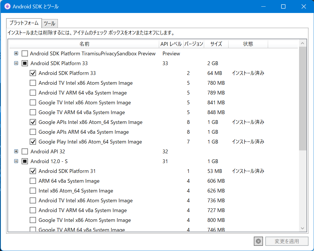Open the settings gear button
This screenshot has height=251, width=314.
click(258, 241)
